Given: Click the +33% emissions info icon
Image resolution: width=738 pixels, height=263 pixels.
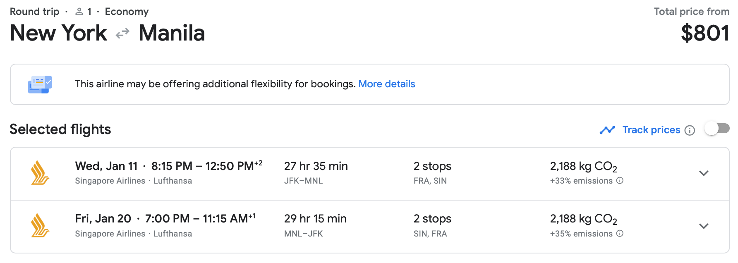Looking at the screenshot, I should tap(620, 181).
